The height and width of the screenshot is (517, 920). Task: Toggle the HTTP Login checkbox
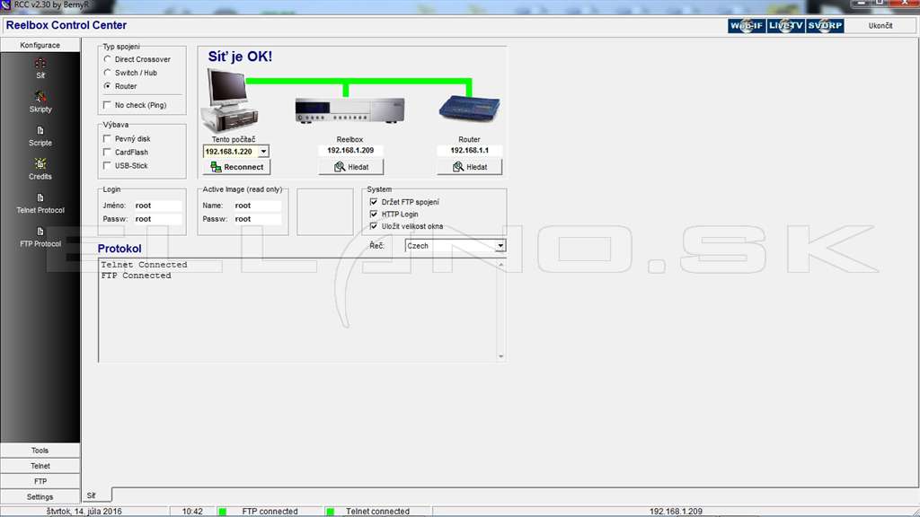[374, 214]
